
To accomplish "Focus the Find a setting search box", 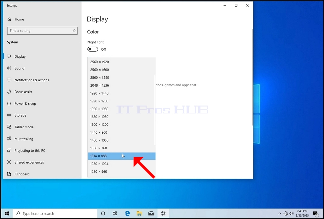I will click(x=42, y=31).
